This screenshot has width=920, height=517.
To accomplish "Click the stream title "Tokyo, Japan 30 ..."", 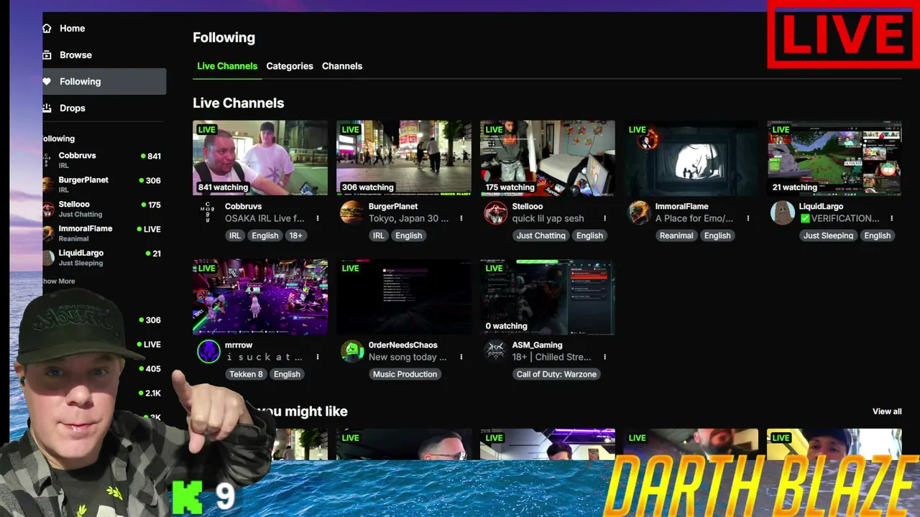I will click(408, 218).
